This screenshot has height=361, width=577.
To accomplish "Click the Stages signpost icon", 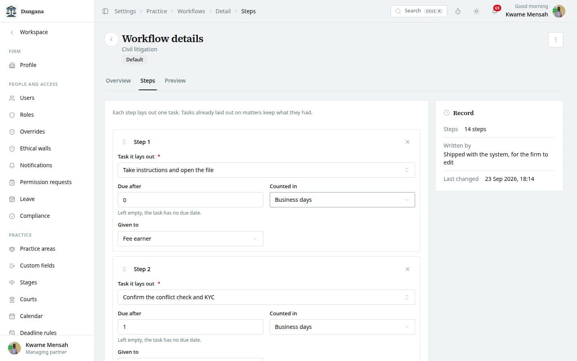I will pos(12,282).
